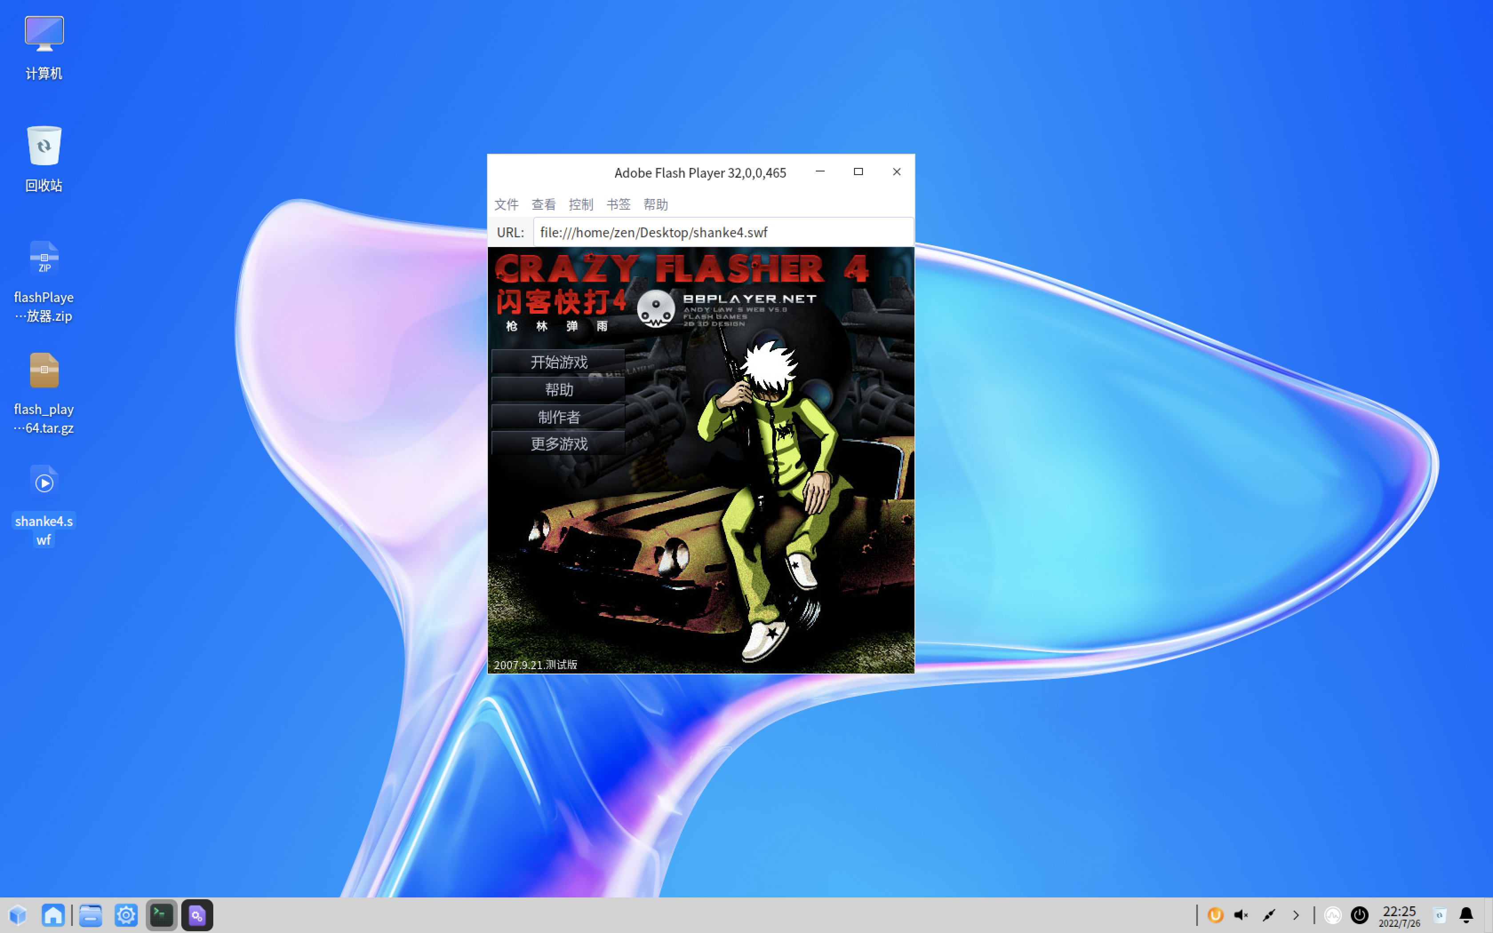Open the terminal from the taskbar
The image size is (1493, 933).
point(162,914)
